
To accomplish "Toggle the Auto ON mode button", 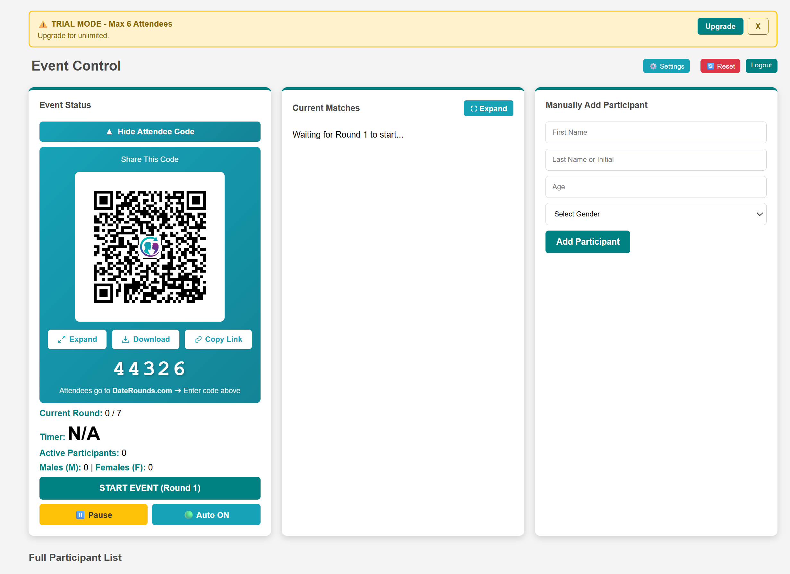I will coord(206,514).
